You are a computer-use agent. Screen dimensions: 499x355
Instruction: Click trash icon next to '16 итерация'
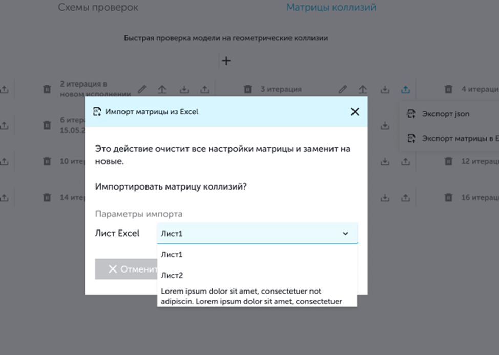point(448,197)
